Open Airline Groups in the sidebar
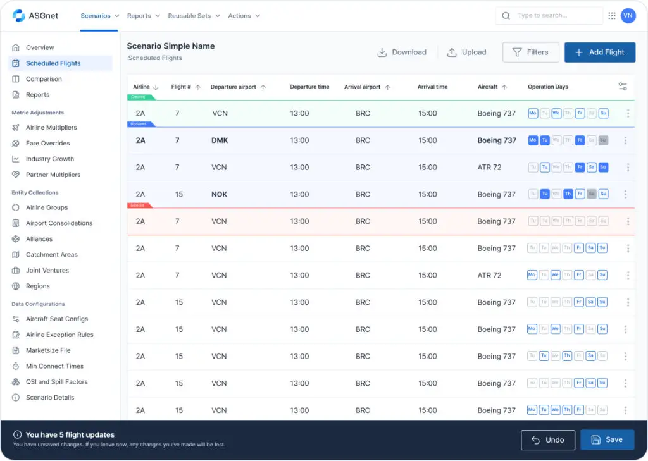This screenshot has height=461, width=648. tap(46, 207)
